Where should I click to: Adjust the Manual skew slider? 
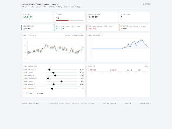pyautogui.click(x=61, y=82)
